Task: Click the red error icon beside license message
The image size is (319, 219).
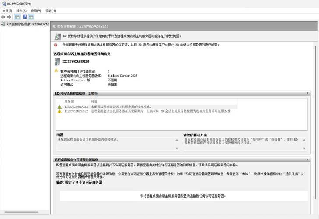Action: point(56,45)
